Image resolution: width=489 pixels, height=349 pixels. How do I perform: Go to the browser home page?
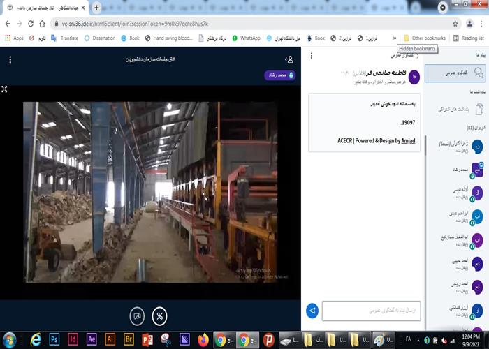(x=42, y=24)
